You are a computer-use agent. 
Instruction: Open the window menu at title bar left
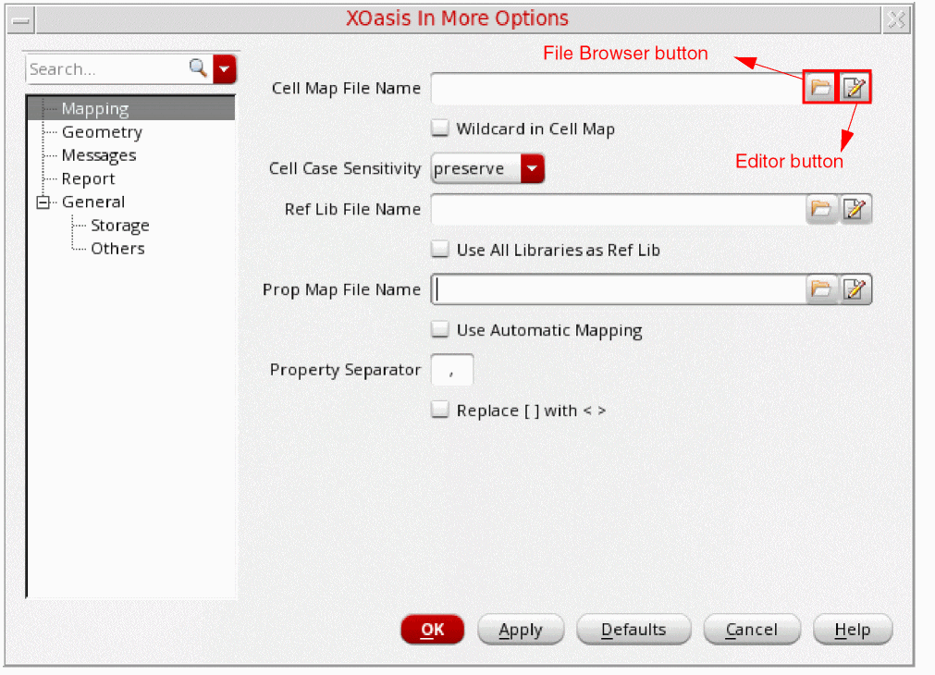coord(21,21)
